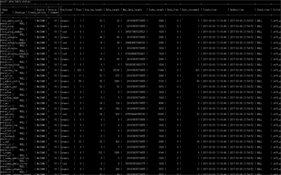Click the 'Row_format' column header
This screenshot has height=175, width=281.
(66, 10)
